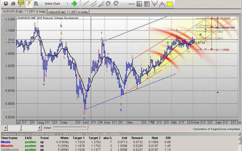
Task: Select the single trend line tool
Action: pos(86,4)
